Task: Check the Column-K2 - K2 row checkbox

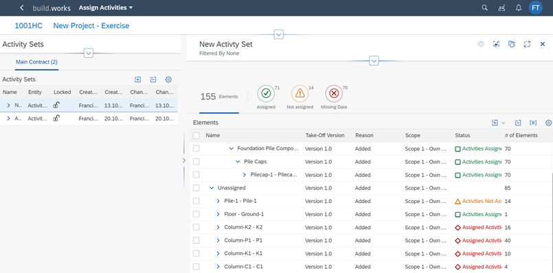Action: 196,227
